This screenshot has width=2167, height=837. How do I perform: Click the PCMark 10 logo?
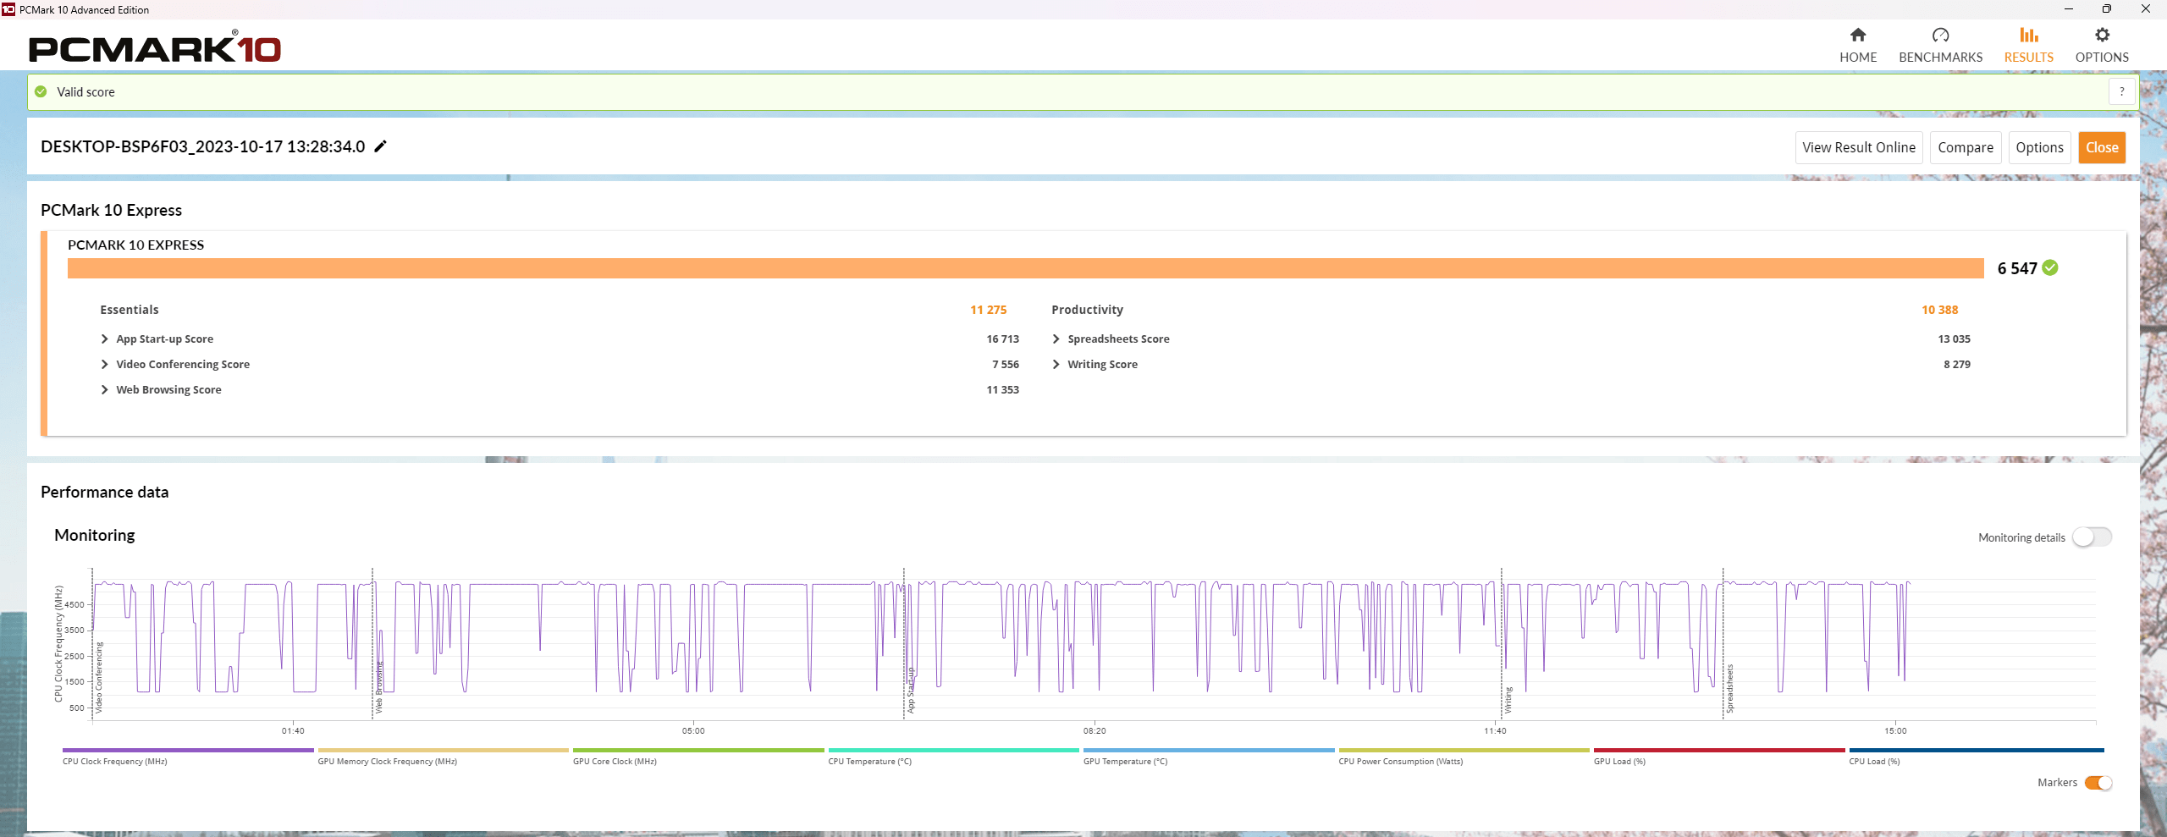point(155,47)
